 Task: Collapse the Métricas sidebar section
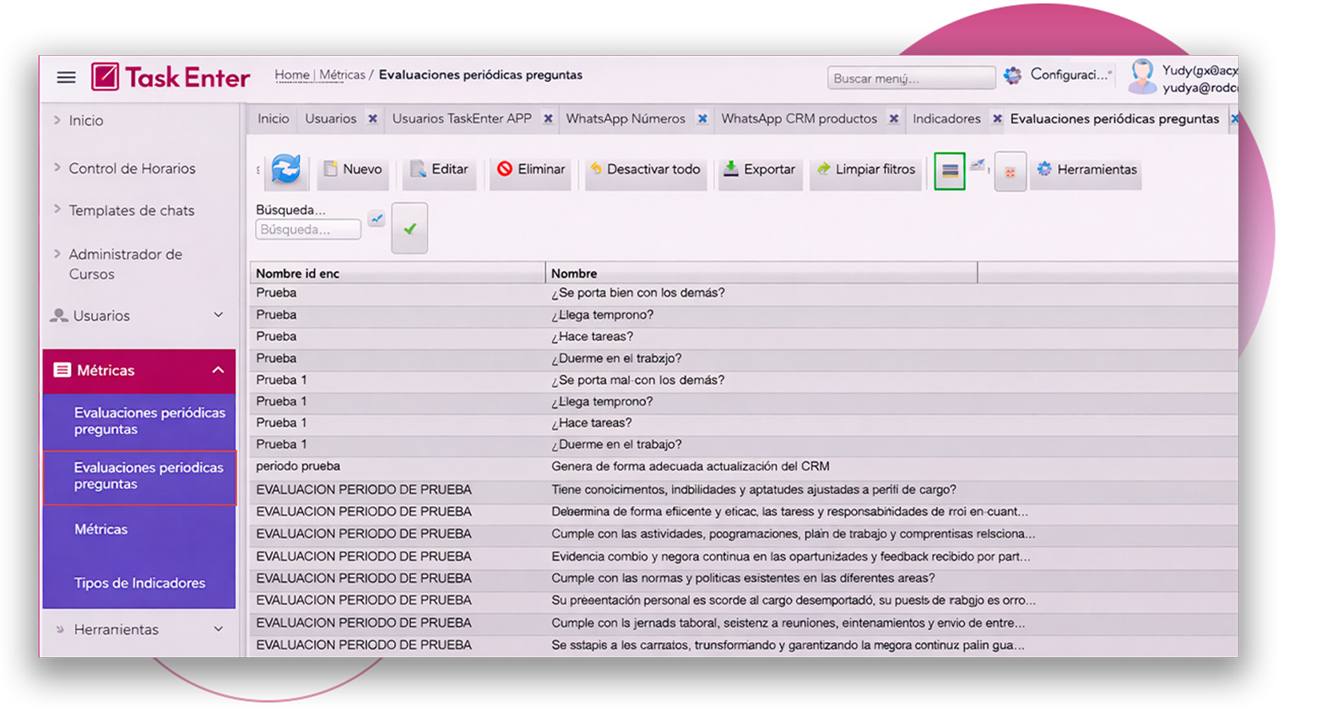pos(218,370)
